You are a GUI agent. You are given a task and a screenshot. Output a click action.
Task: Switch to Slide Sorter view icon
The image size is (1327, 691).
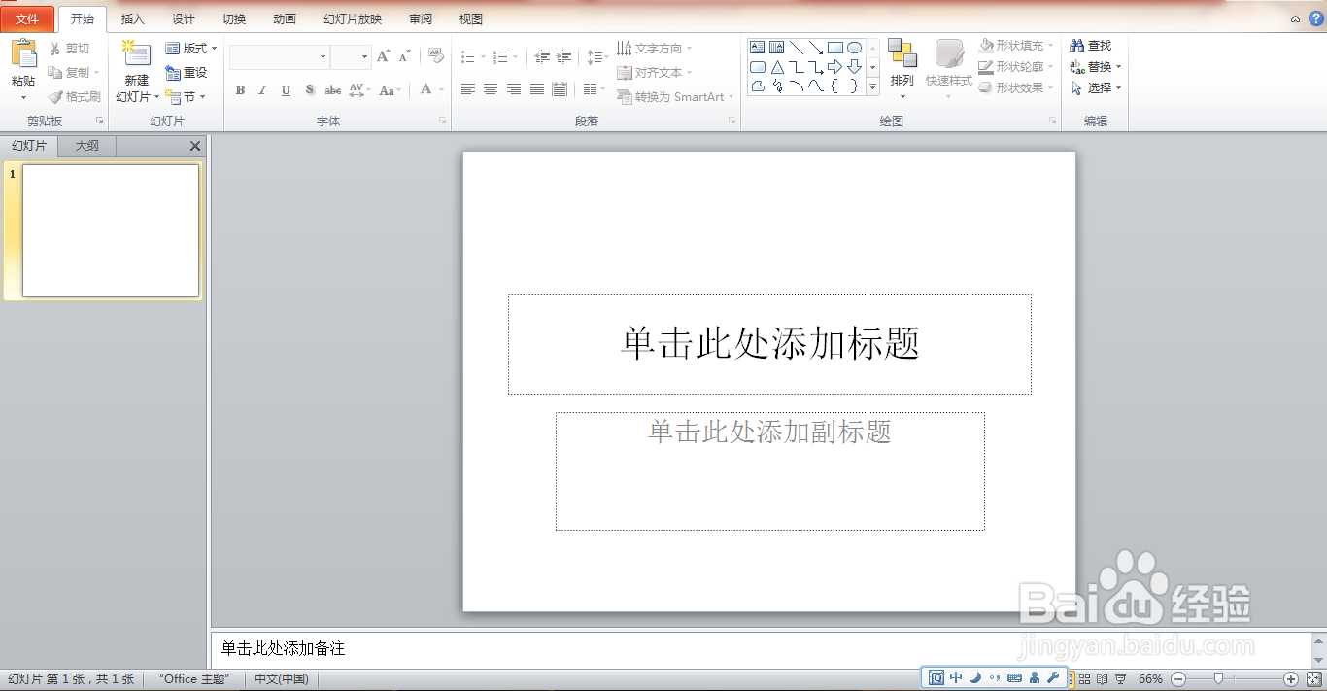[1085, 678]
